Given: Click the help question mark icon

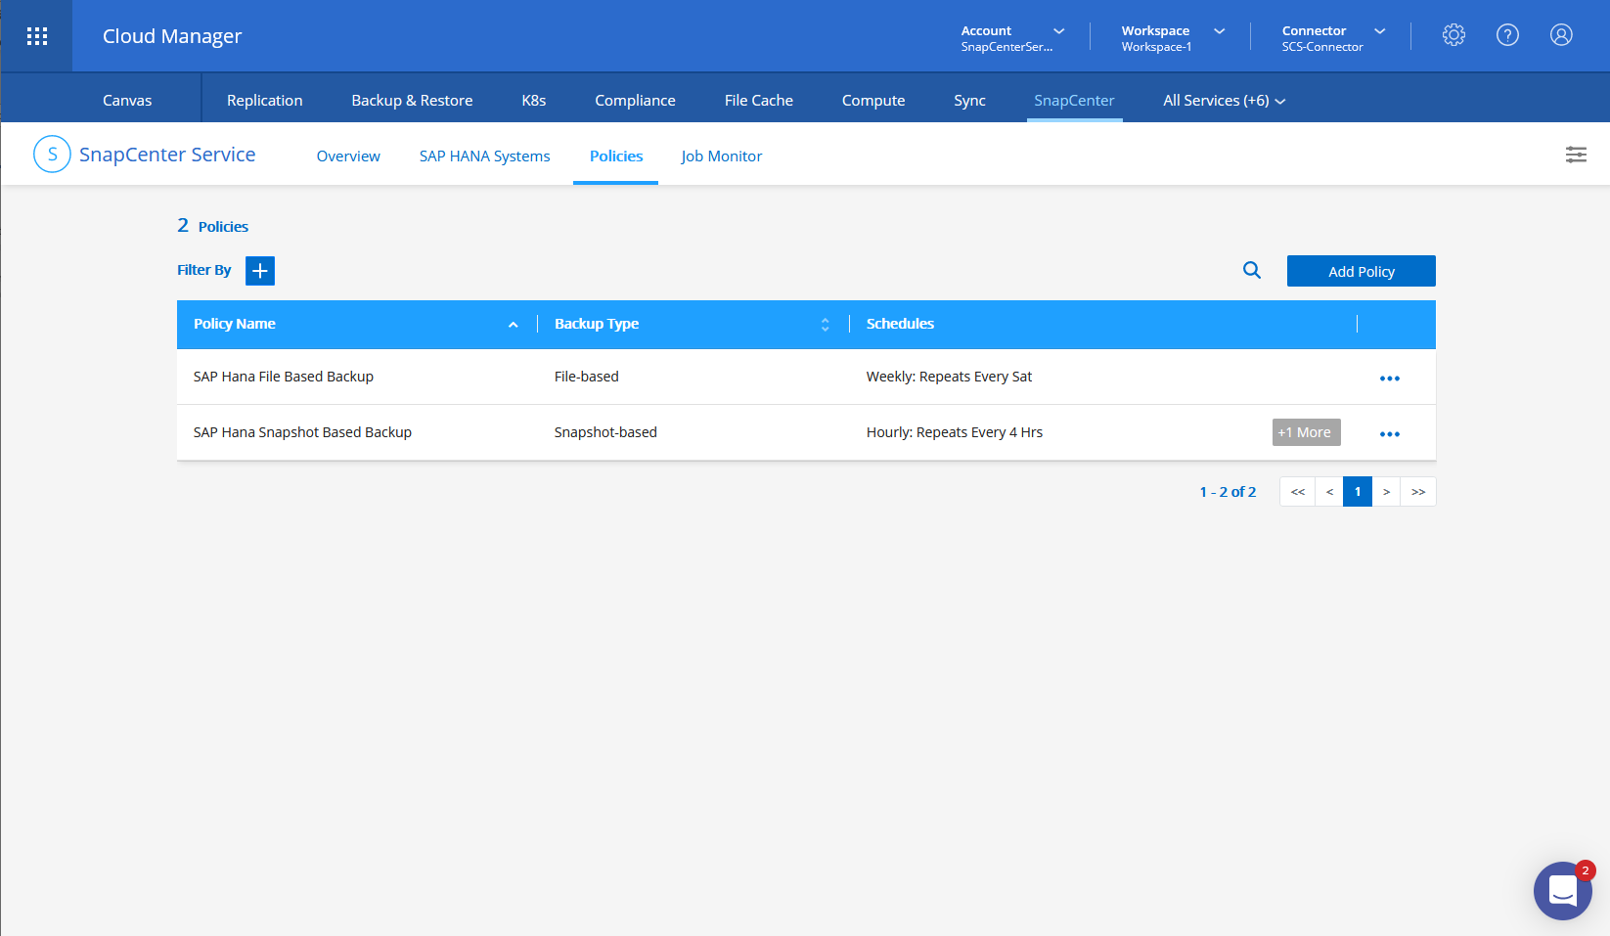Looking at the screenshot, I should tap(1507, 35).
